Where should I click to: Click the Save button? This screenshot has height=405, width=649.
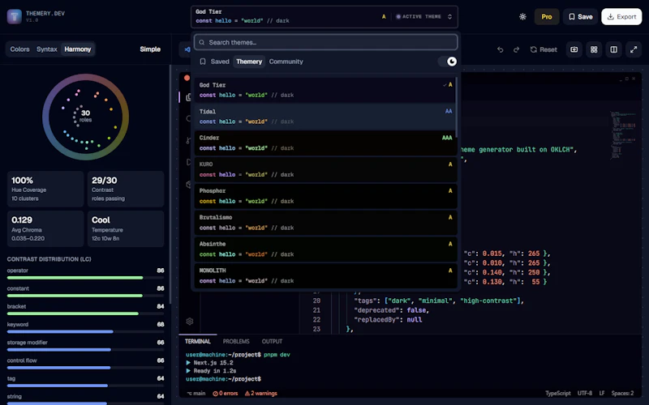pos(580,16)
